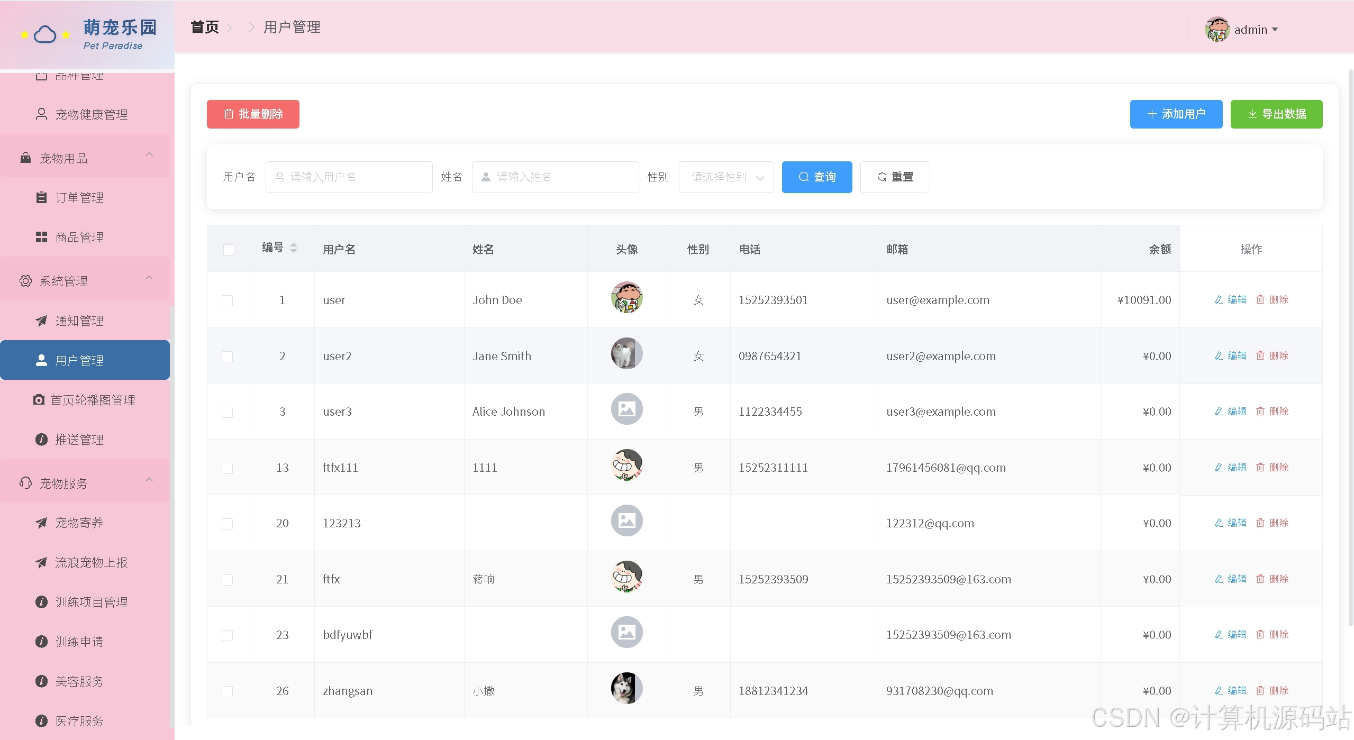Click the cat avatar of Jane Smith
The image size is (1354, 740).
[x=627, y=353]
